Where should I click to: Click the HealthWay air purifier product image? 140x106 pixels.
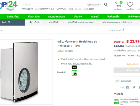click(26, 72)
